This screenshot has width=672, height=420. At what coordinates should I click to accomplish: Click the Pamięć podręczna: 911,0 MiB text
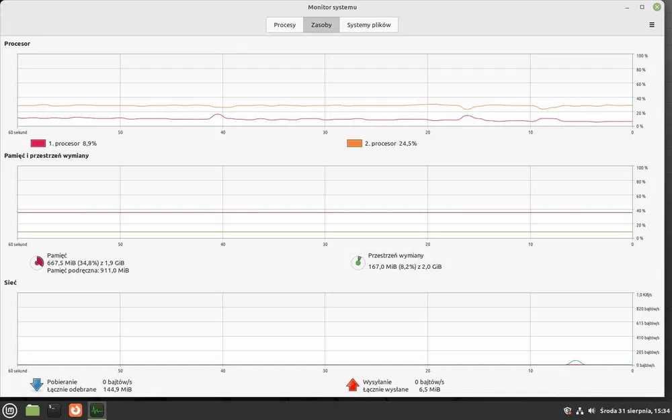[x=88, y=270]
